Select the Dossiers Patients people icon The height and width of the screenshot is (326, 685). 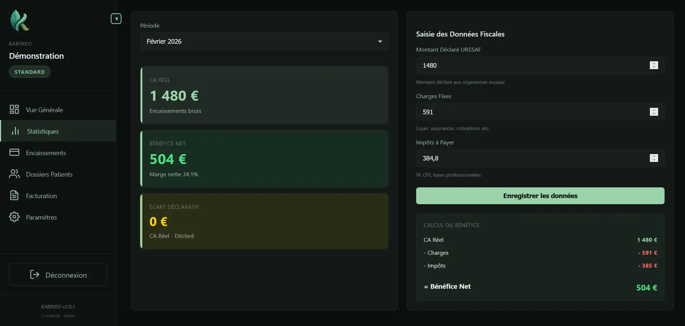tap(14, 174)
